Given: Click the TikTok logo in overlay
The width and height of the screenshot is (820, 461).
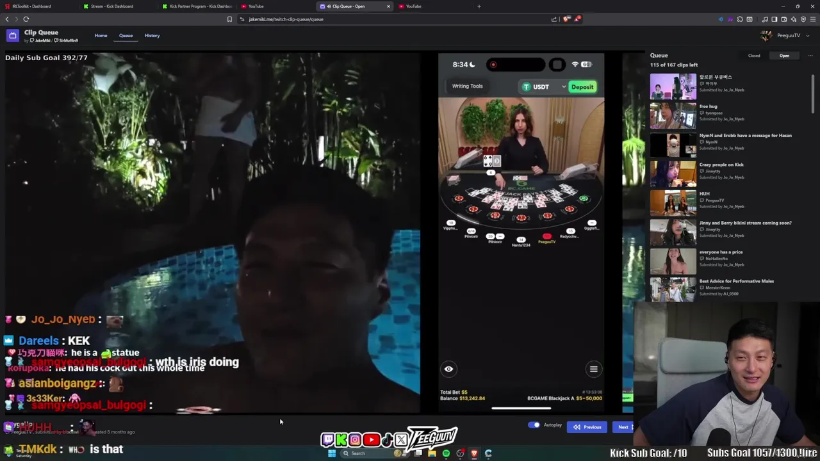Looking at the screenshot, I should 387,440.
